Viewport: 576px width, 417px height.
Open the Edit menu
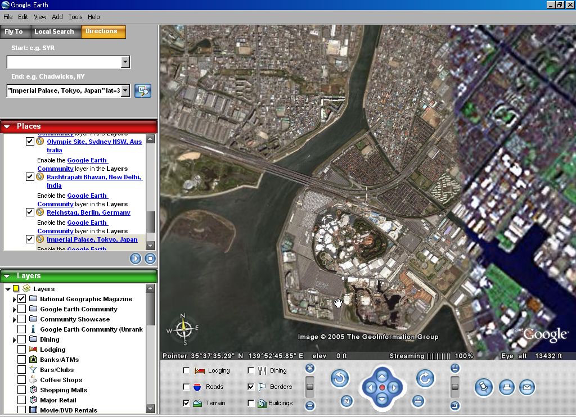[x=22, y=17]
